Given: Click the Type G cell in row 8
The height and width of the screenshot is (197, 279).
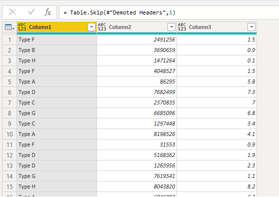Looking at the screenshot, I should [x=57, y=113].
